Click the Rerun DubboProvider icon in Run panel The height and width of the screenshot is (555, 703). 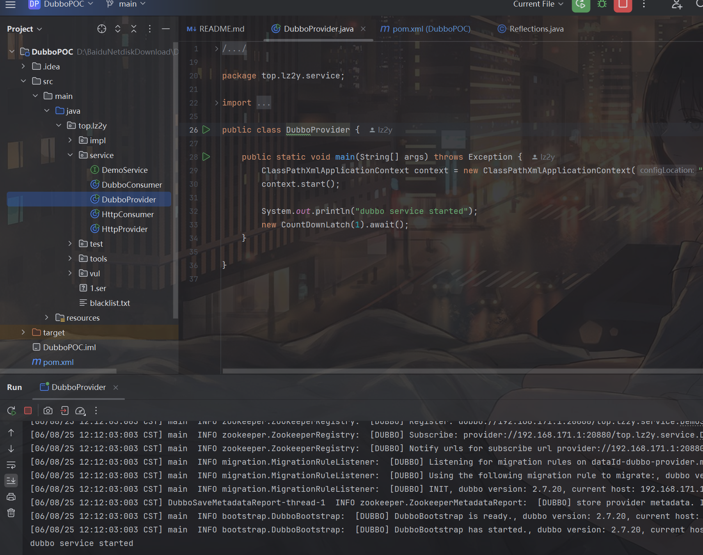pyautogui.click(x=11, y=411)
